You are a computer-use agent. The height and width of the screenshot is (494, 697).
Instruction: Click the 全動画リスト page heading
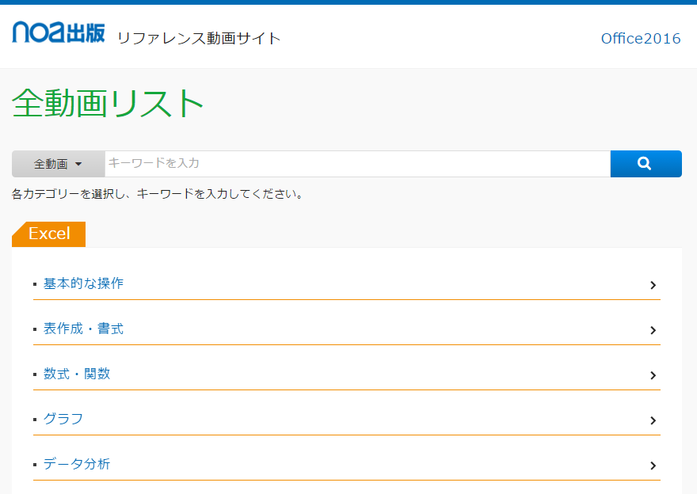(109, 103)
